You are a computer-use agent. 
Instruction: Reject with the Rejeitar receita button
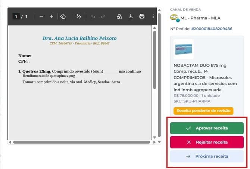[207, 142]
